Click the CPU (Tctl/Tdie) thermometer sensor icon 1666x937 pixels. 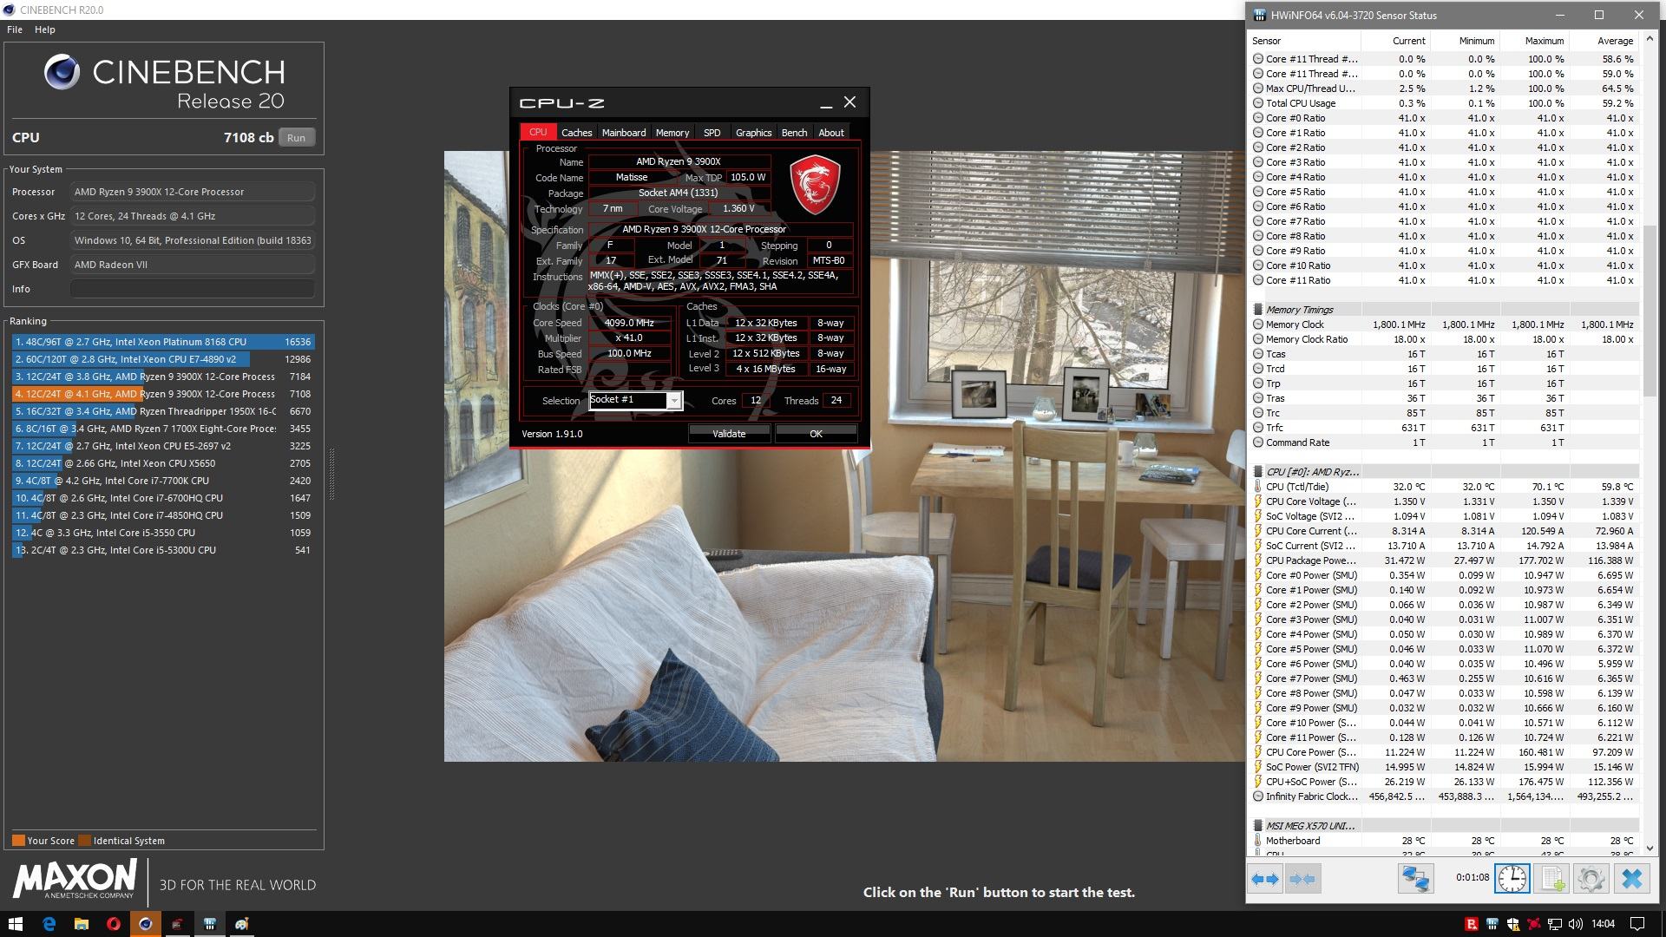pos(1257,487)
